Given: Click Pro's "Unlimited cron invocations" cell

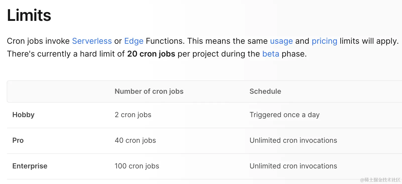Looking at the screenshot, I should pos(293,140).
